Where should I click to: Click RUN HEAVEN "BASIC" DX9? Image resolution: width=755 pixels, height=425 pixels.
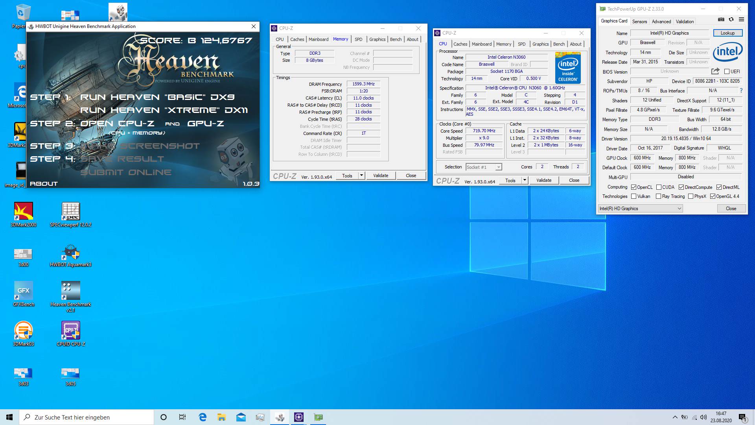[x=157, y=97]
